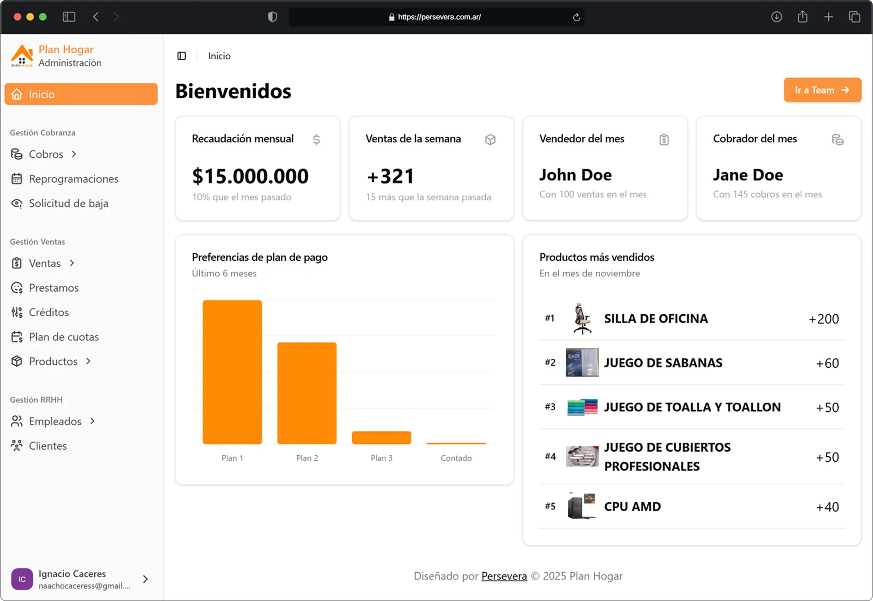Click the page reload icon in address bar
873x601 pixels.
(576, 17)
